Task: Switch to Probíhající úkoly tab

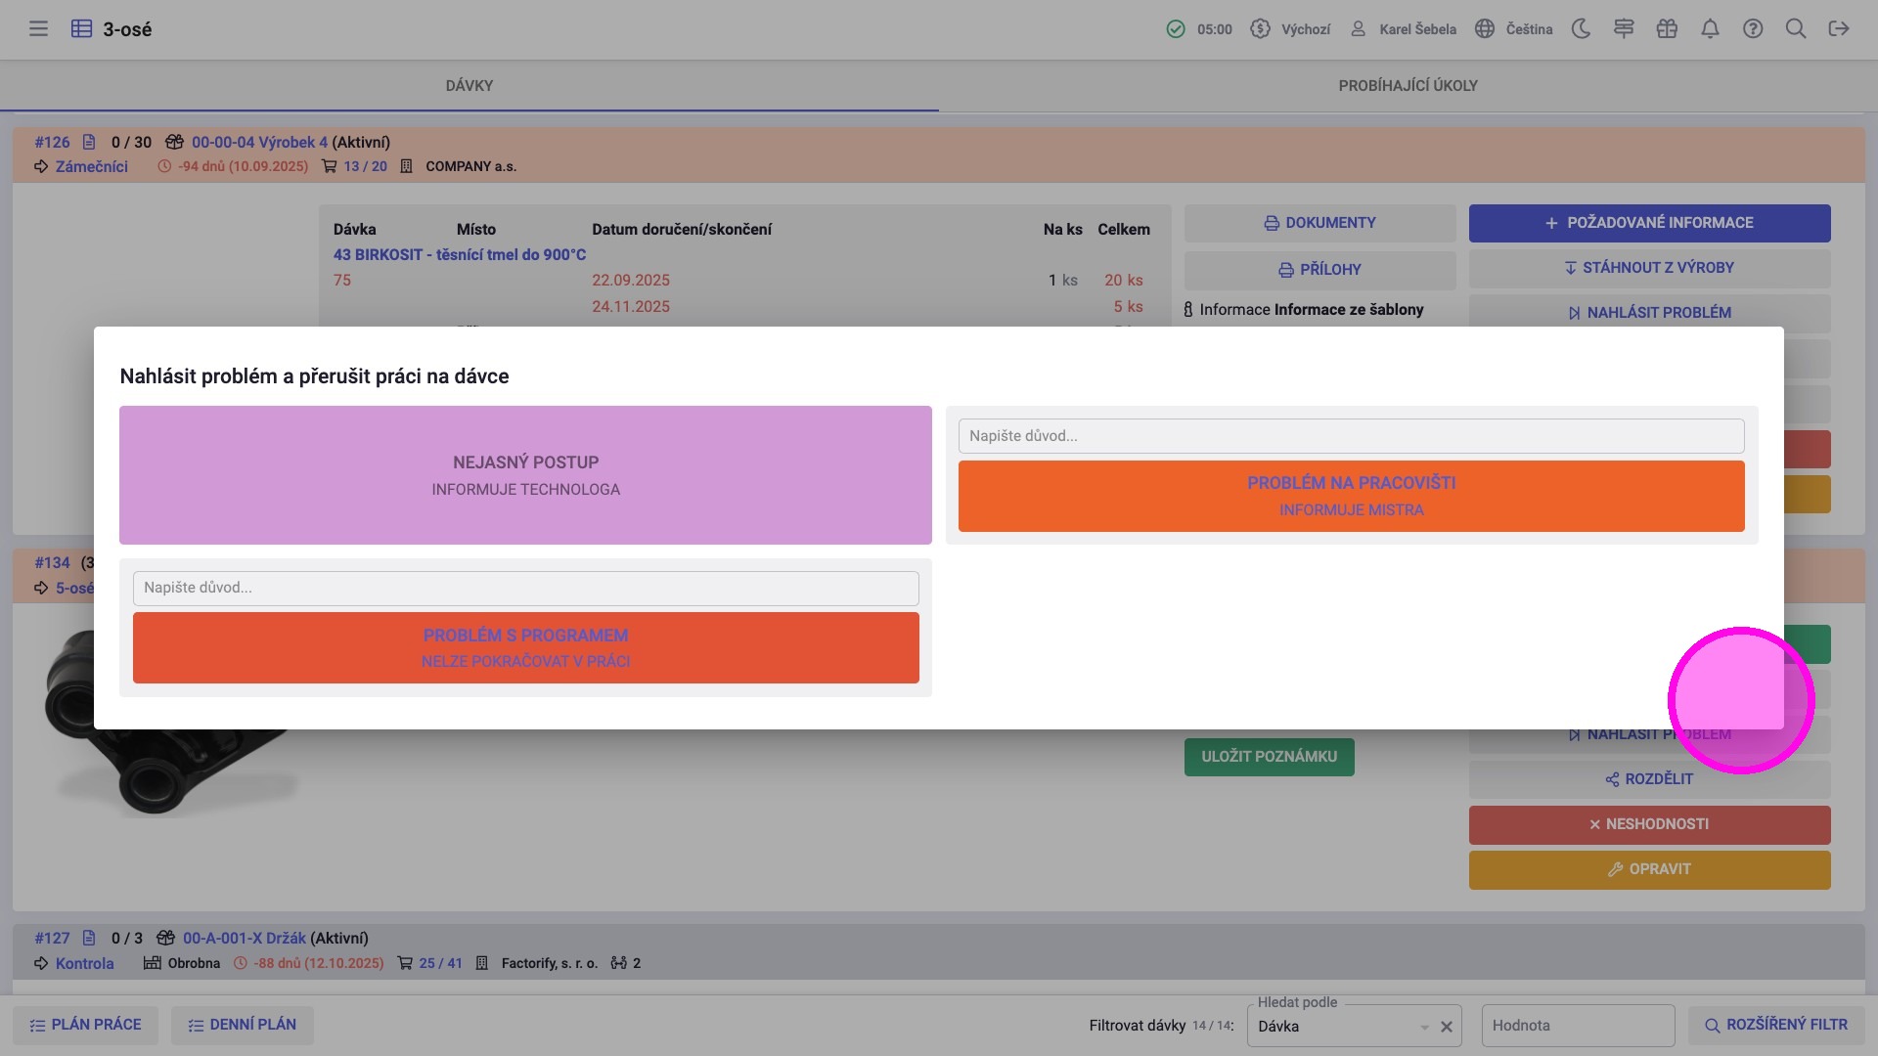Action: coord(1408,86)
